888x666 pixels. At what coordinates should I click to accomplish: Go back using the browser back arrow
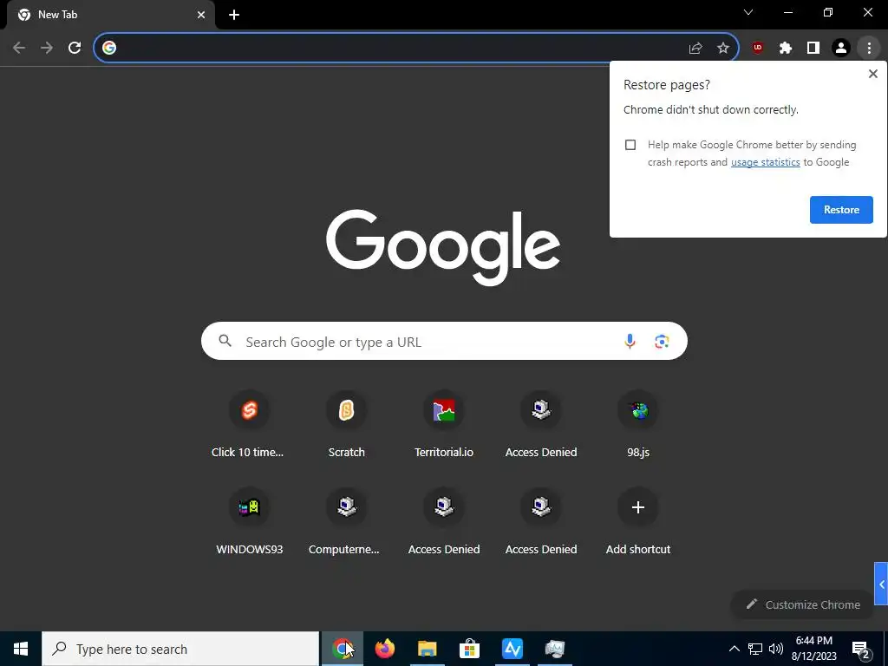[x=19, y=48]
